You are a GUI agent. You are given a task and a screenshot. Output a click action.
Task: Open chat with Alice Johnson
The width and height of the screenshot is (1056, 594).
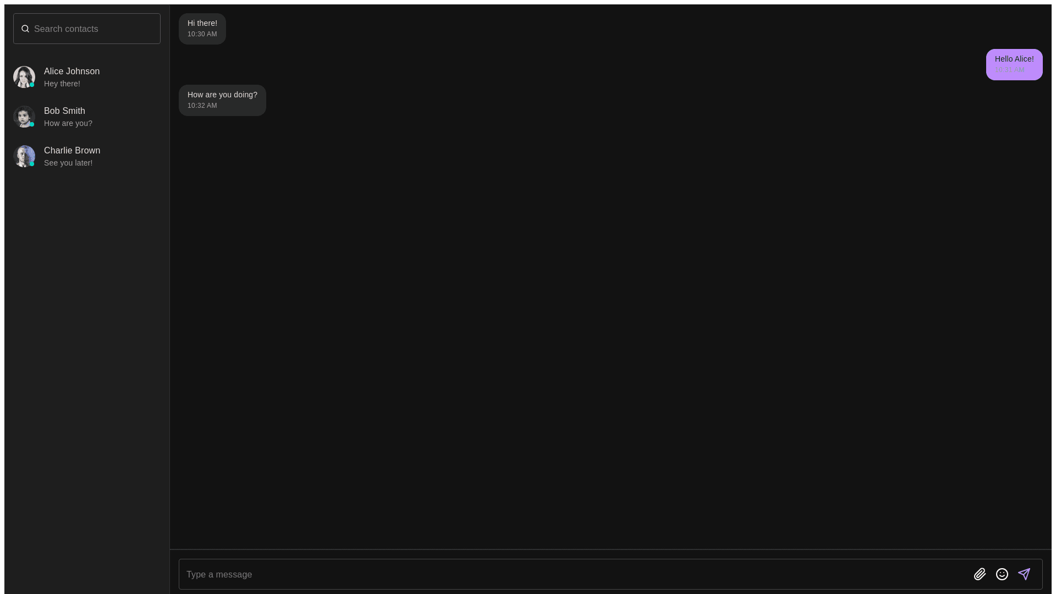coord(87,77)
